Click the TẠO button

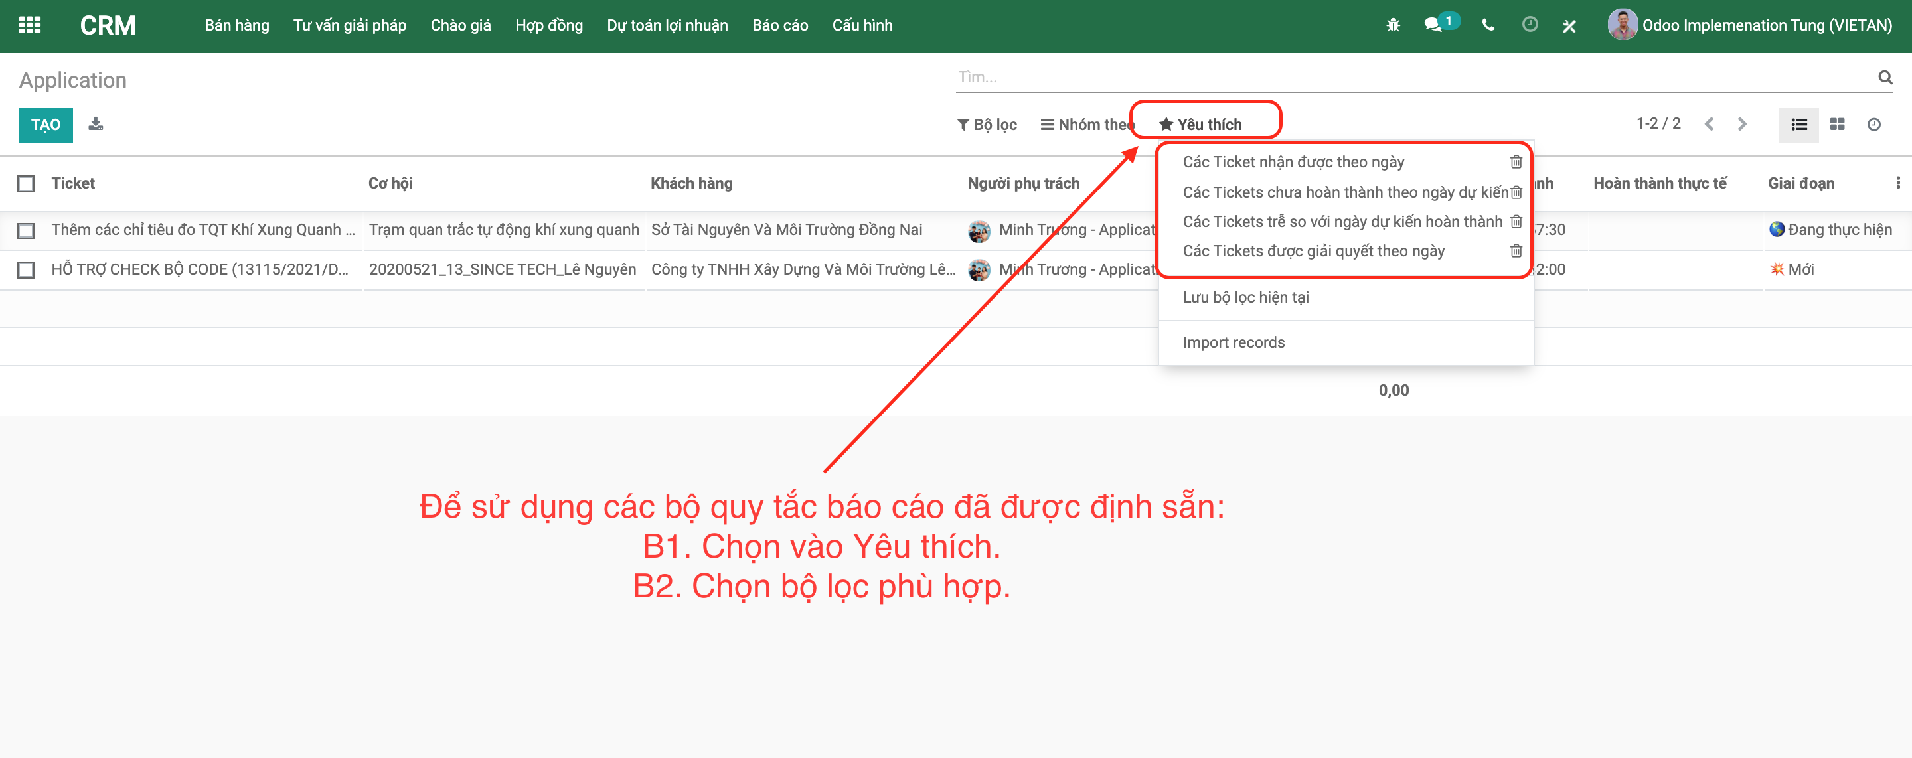tap(45, 125)
